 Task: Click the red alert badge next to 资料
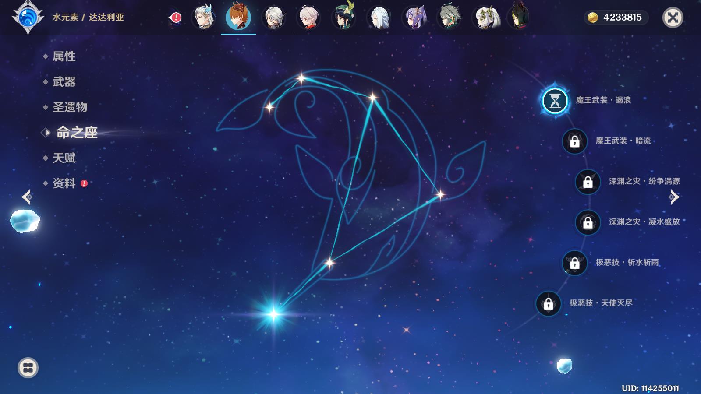point(84,183)
